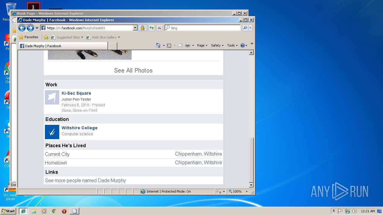Image resolution: width=383 pixels, height=215 pixels.
Task: Click the blank document taskbar item
Action: click(x=74, y=211)
